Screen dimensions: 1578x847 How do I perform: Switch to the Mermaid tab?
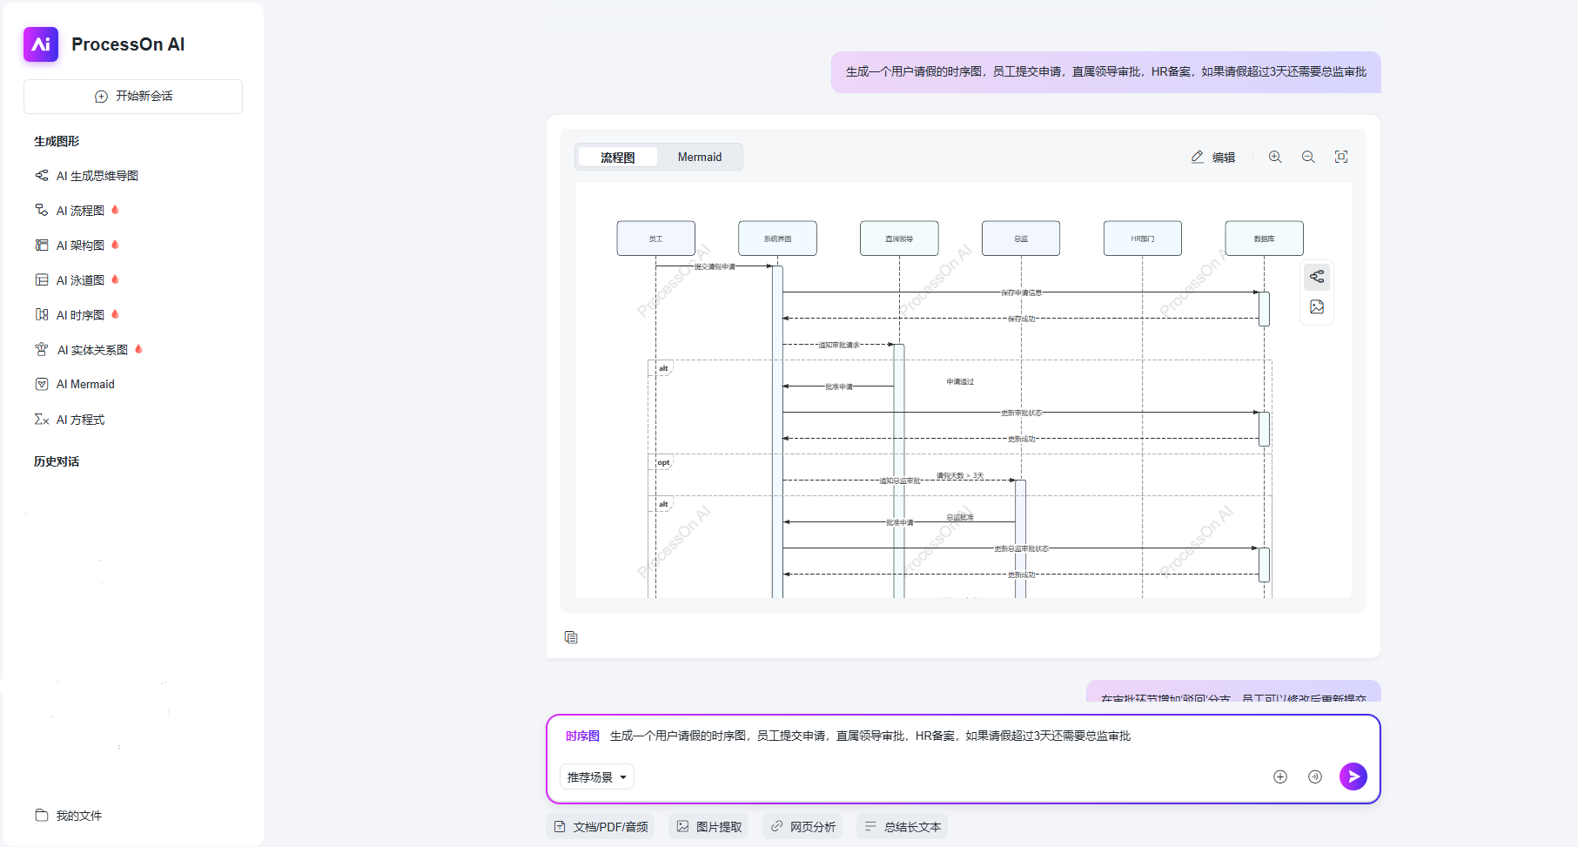coord(699,157)
